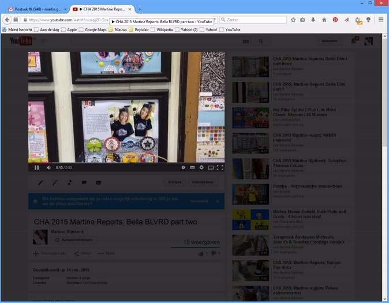Open the Nieuws bookmarks folder
389x303 pixels.
pos(118,30)
